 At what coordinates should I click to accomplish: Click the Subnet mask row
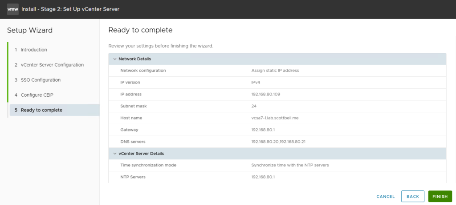click(x=277, y=106)
